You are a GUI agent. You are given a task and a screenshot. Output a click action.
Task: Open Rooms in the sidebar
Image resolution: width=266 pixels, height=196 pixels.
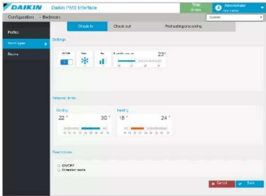coord(26,54)
